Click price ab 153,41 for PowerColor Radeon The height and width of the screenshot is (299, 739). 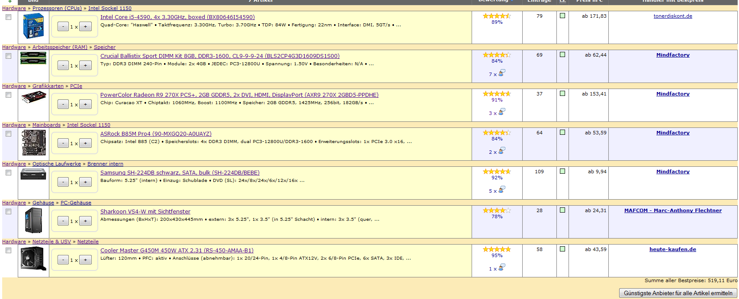point(594,94)
